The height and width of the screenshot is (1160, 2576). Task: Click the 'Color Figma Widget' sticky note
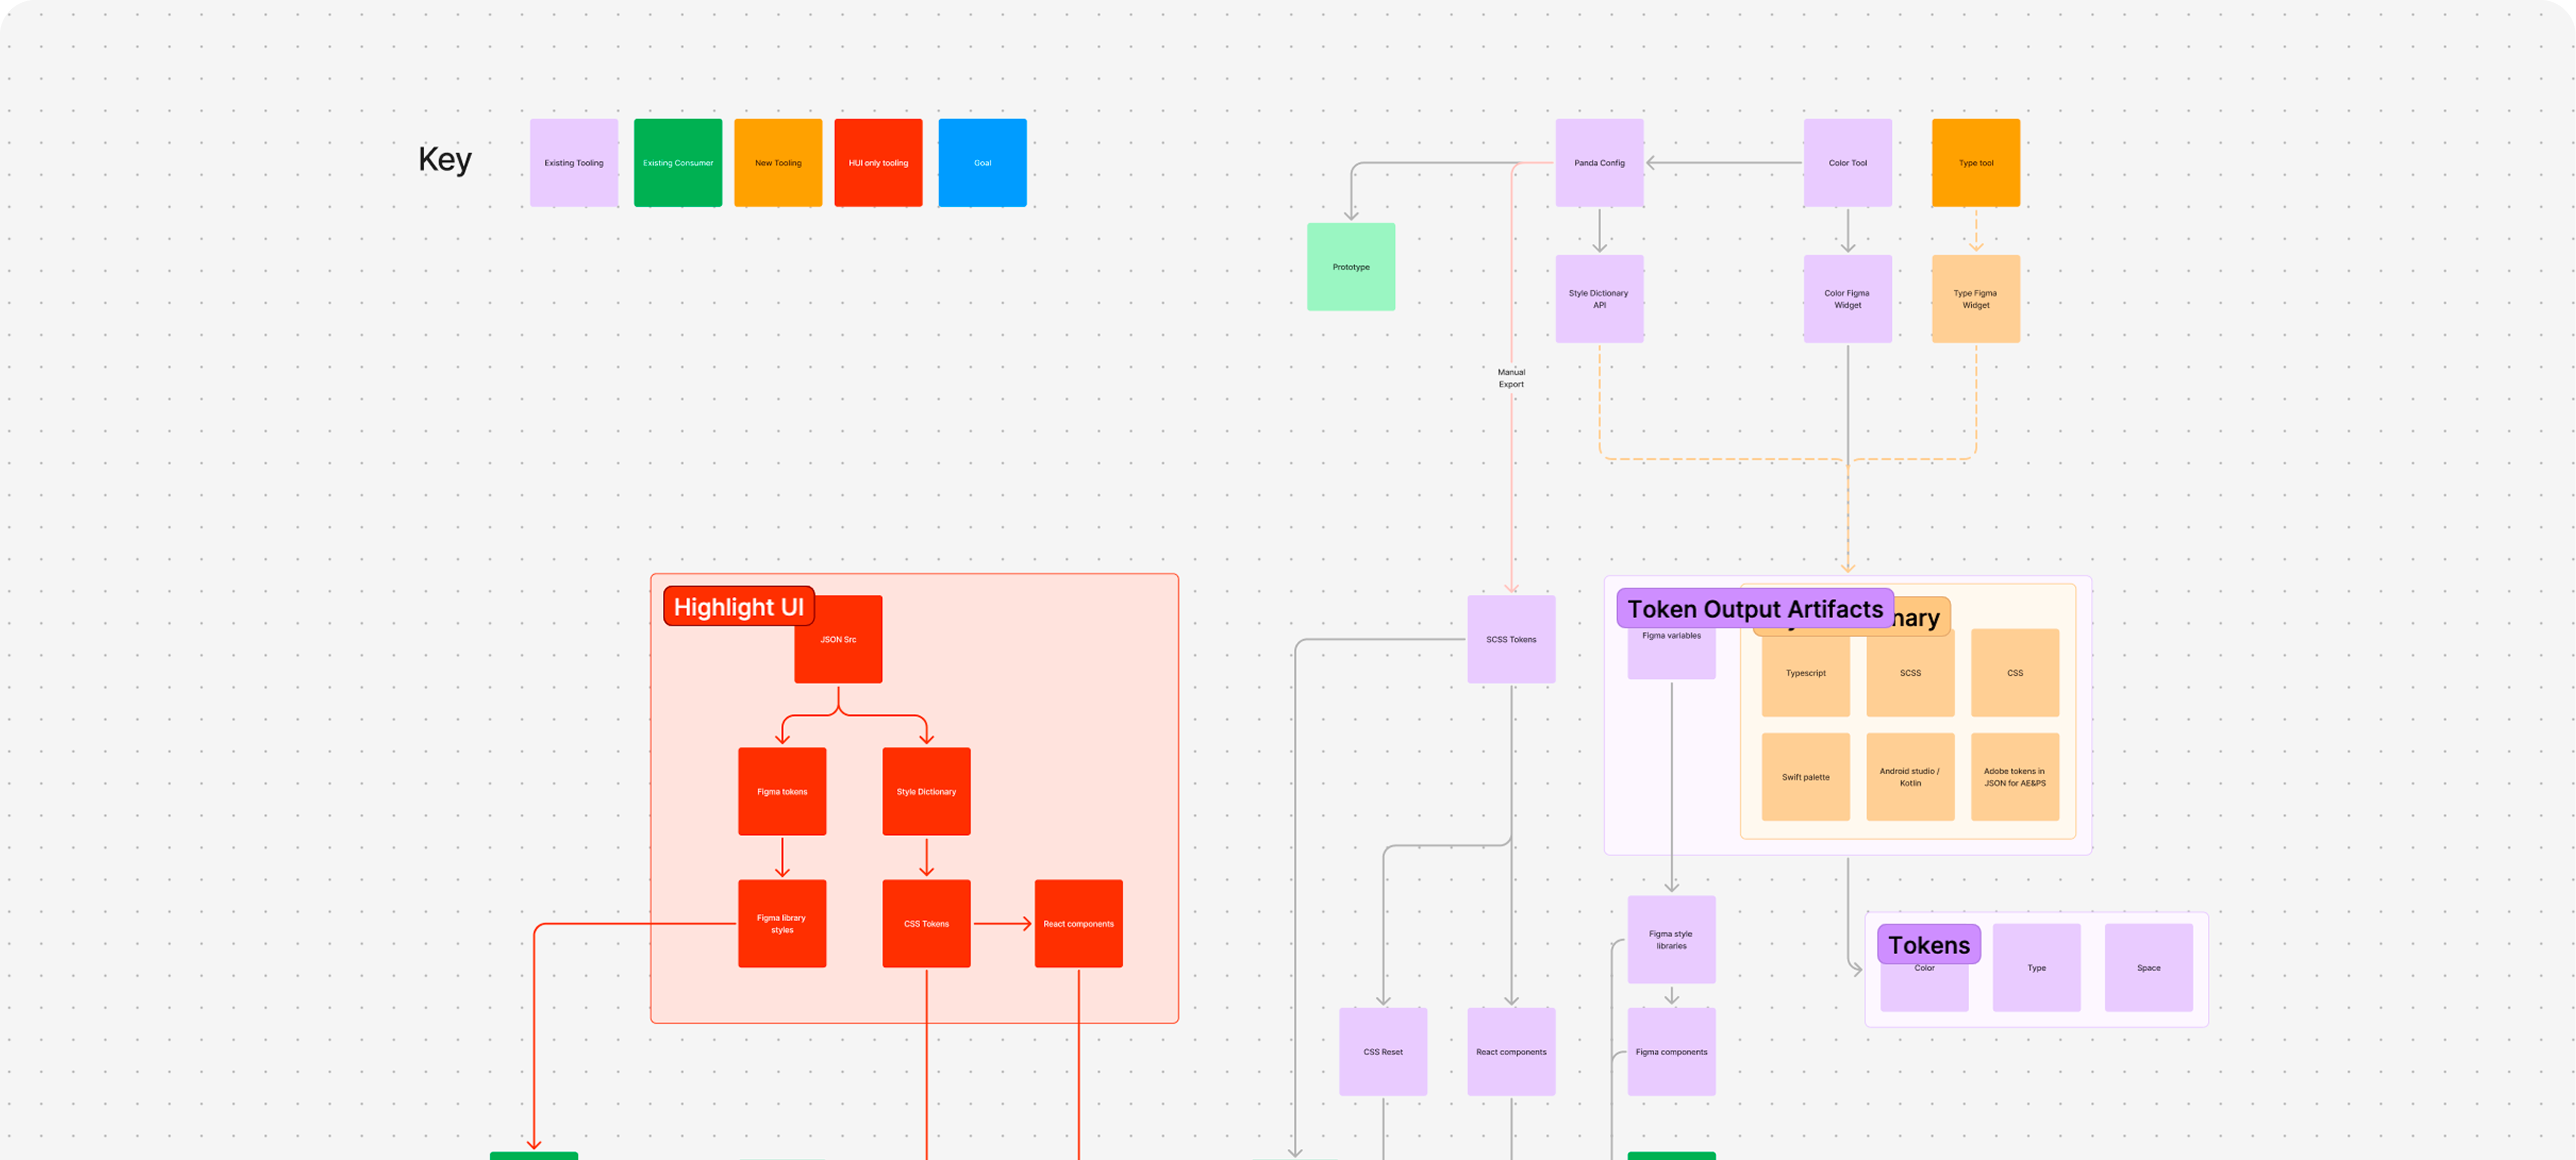[1847, 299]
